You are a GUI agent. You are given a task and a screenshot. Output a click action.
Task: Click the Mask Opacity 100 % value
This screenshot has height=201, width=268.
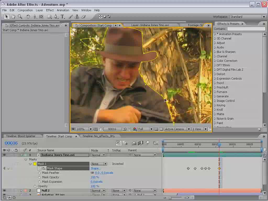coord(95,177)
